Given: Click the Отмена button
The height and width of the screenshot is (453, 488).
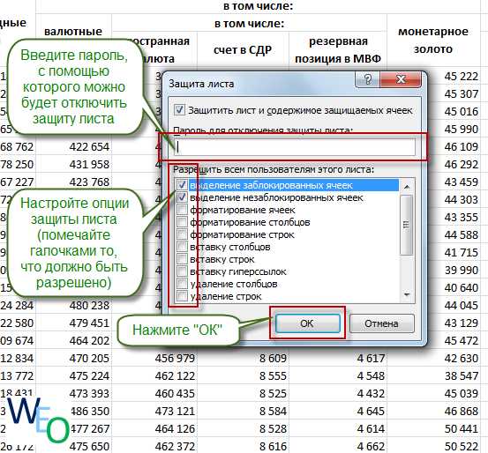Looking at the screenshot, I should (x=381, y=323).
